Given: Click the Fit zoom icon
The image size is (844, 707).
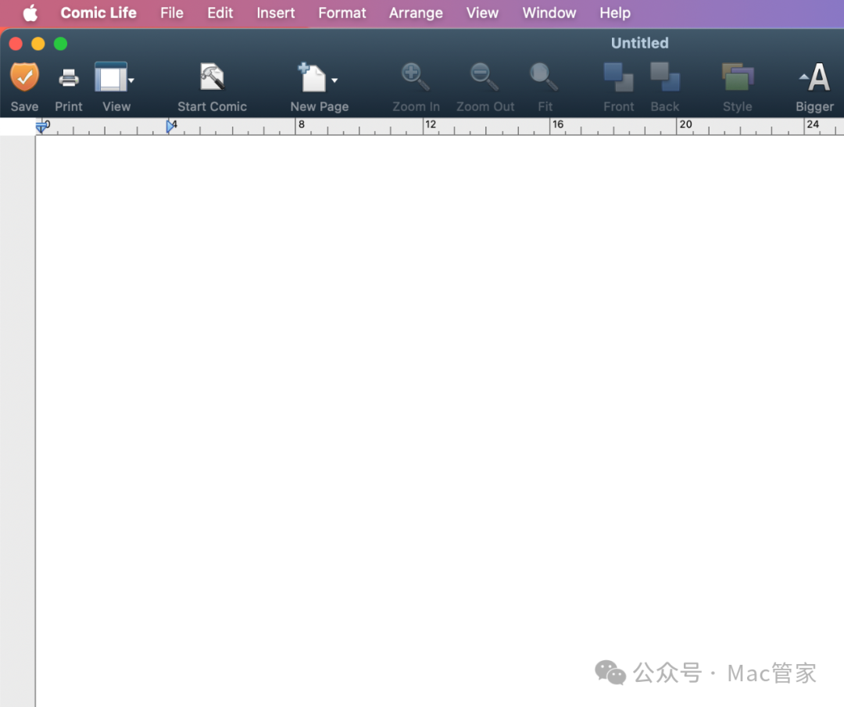Looking at the screenshot, I should click(x=544, y=77).
